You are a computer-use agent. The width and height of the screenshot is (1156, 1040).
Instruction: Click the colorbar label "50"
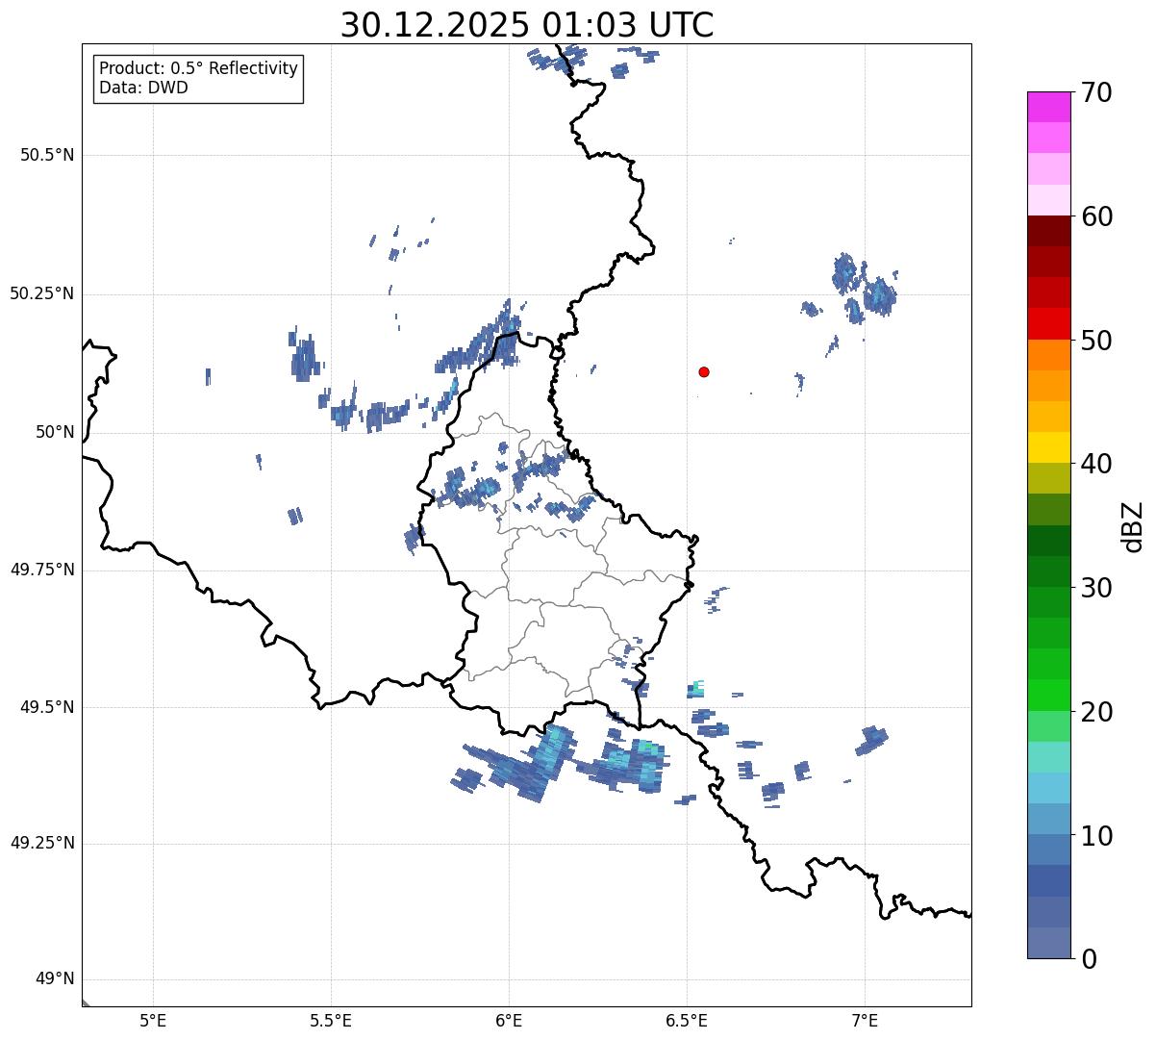tap(1097, 341)
